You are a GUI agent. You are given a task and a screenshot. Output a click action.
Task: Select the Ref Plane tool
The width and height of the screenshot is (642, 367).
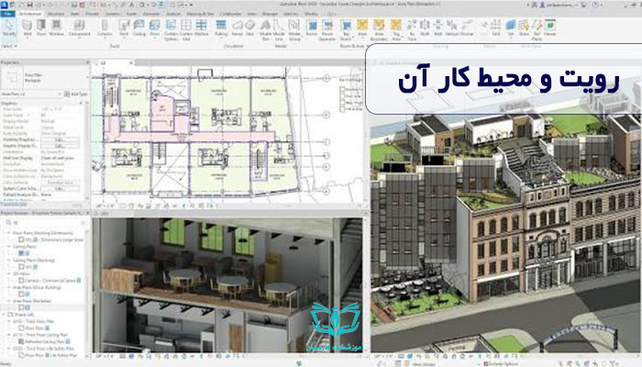(537, 30)
